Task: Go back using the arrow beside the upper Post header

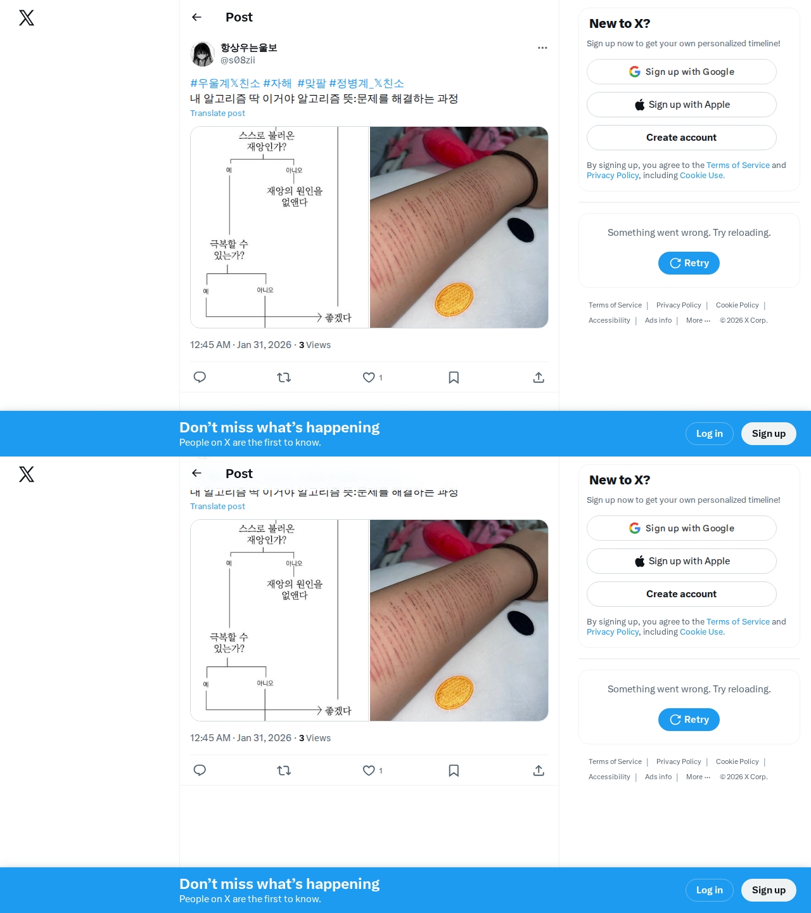Action: click(196, 17)
